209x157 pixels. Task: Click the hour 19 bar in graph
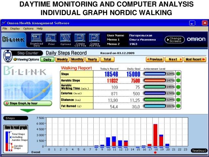161,141
